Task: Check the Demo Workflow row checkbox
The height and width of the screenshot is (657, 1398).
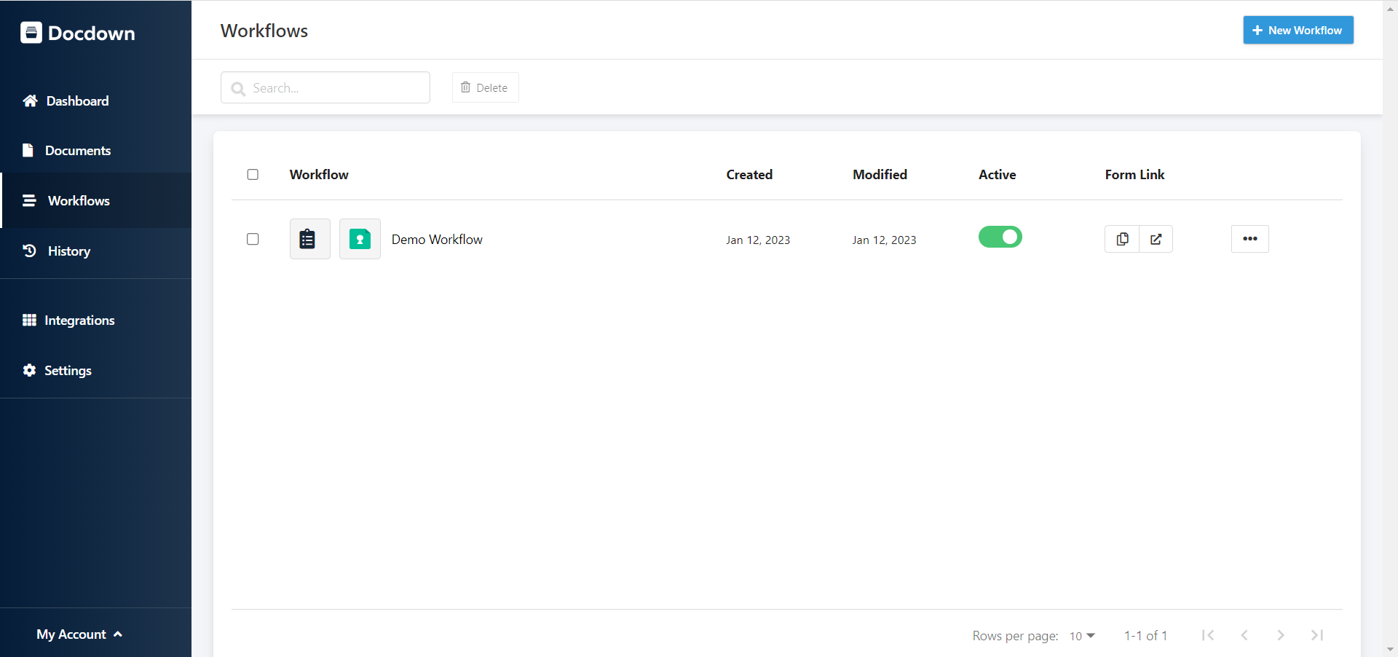Action: (x=253, y=239)
